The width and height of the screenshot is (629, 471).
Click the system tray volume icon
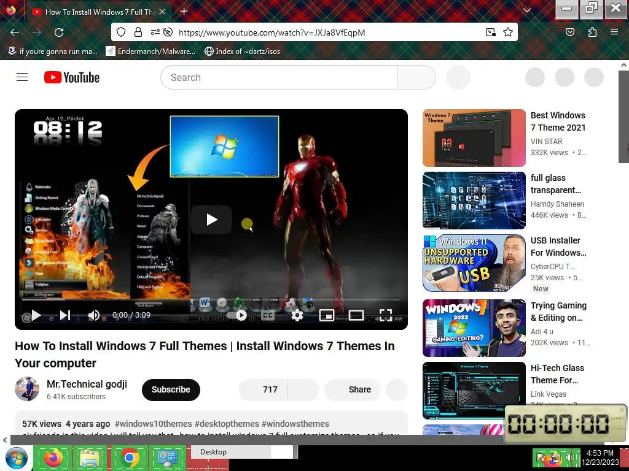(x=570, y=458)
